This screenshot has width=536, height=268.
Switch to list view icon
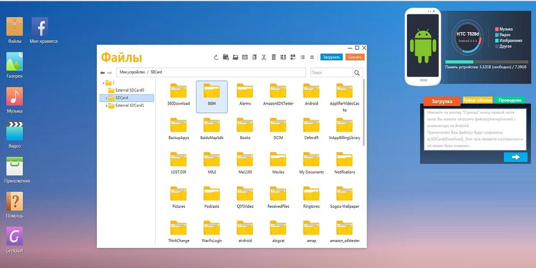point(302,57)
